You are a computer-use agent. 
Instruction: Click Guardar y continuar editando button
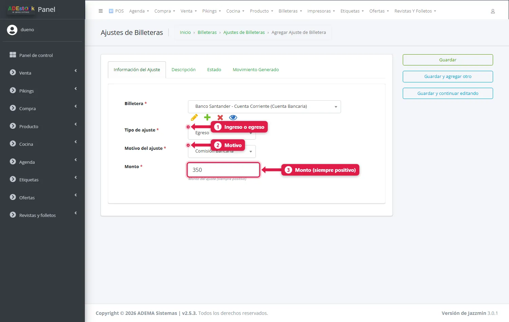coord(448,94)
